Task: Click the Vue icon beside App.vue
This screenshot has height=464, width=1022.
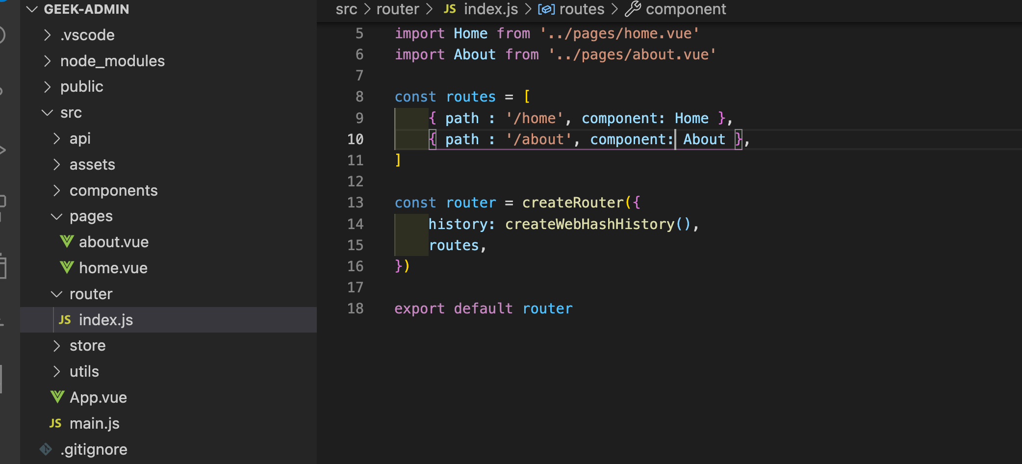Action: [x=56, y=397]
